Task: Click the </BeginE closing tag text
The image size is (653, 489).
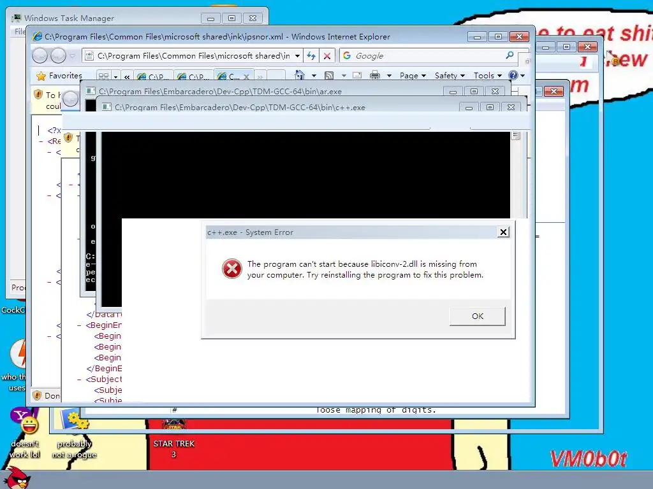Action: tap(104, 369)
